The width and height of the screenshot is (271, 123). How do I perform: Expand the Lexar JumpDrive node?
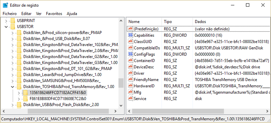click(12, 75)
